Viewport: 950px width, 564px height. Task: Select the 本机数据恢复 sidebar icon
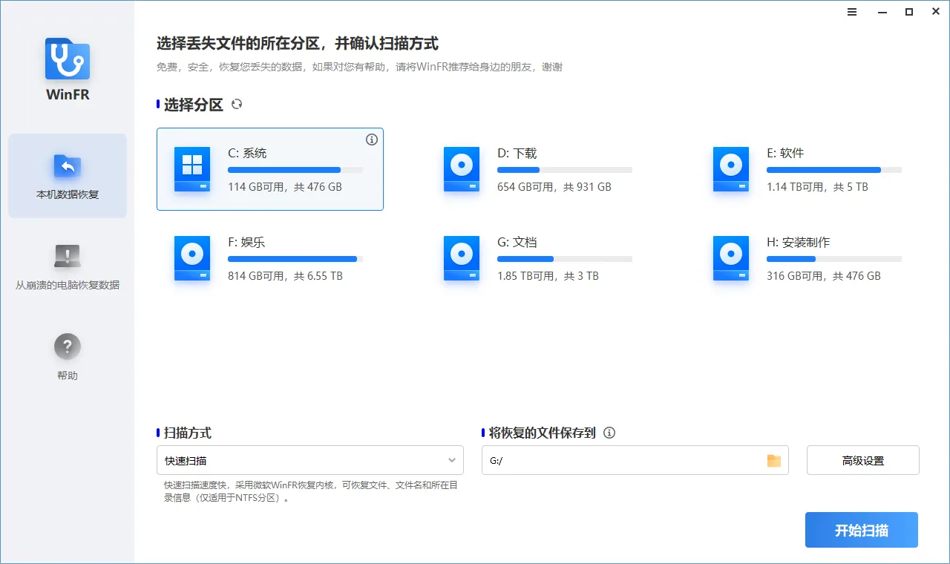(x=68, y=167)
